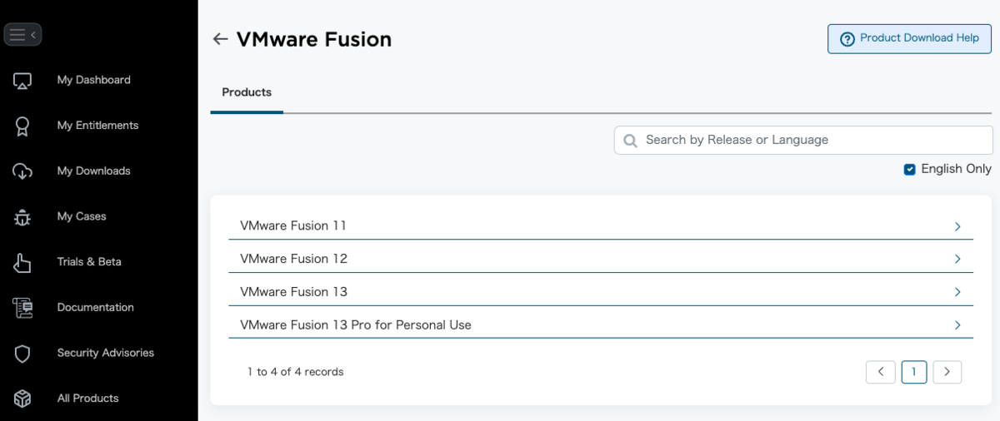Click the My Downloads cloud icon
This screenshot has height=421, width=1000.
(x=22, y=171)
